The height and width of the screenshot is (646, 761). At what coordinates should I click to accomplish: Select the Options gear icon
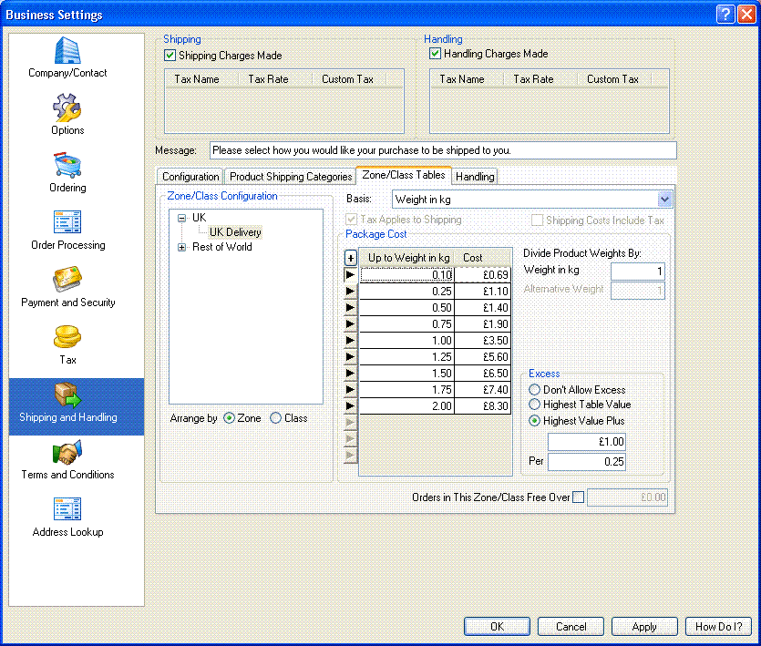pyautogui.click(x=67, y=109)
